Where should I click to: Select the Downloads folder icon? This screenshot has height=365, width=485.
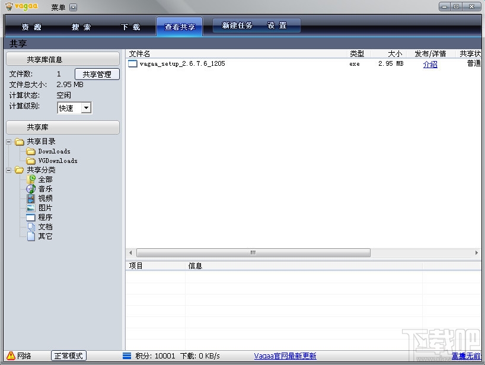(31, 151)
